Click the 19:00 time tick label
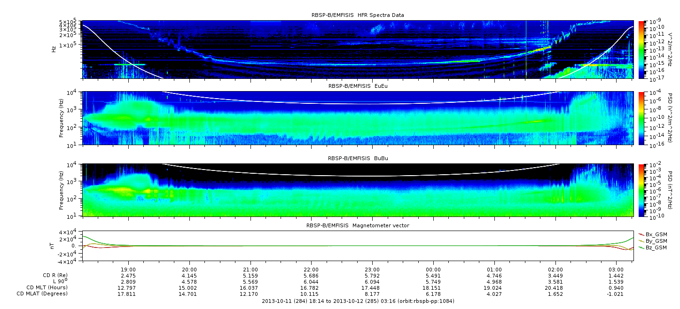Screen dimensions: 680x309 (128, 270)
